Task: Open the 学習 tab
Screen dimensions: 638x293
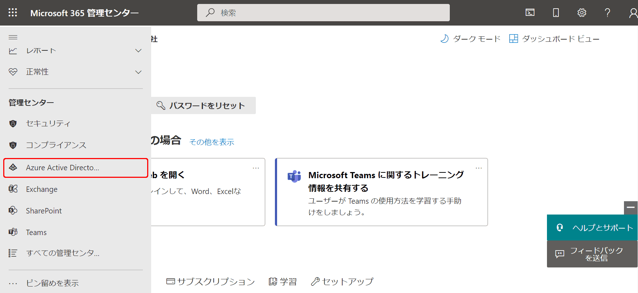Action: tap(283, 281)
